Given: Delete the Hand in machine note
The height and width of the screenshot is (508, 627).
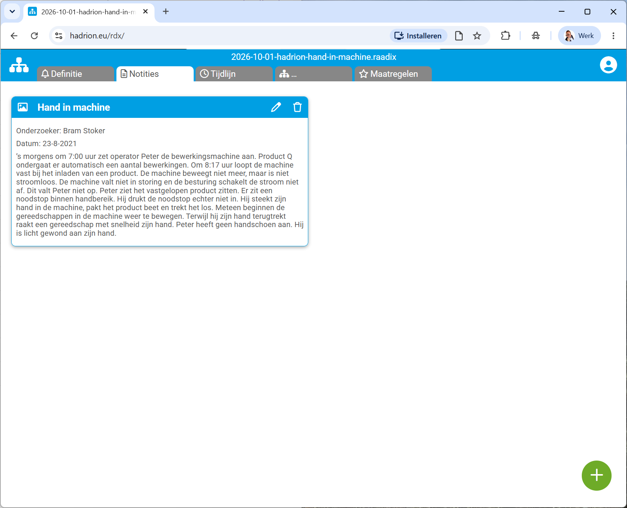Looking at the screenshot, I should coord(297,107).
